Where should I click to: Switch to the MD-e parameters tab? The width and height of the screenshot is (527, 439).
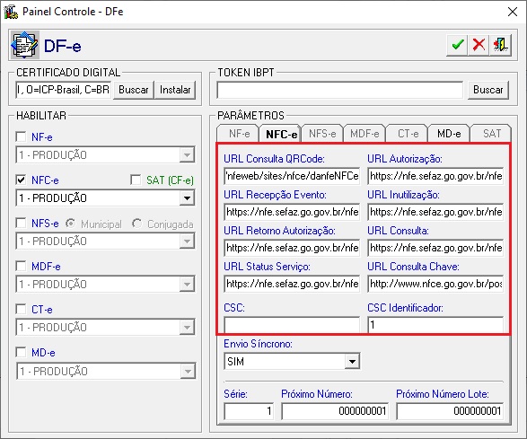[449, 134]
